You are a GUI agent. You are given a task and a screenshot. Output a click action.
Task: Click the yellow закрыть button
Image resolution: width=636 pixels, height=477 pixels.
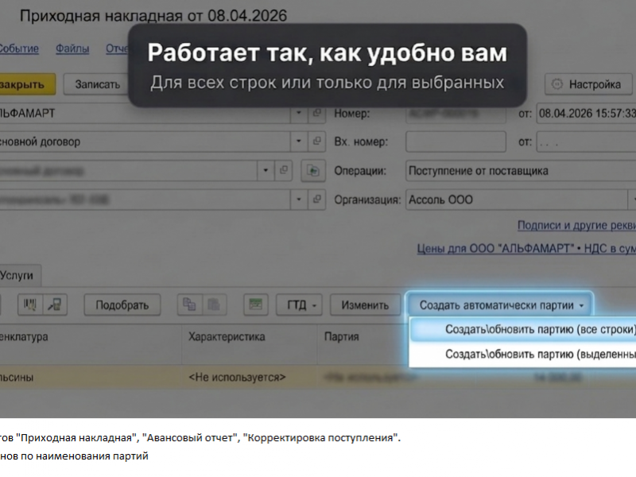pos(27,84)
